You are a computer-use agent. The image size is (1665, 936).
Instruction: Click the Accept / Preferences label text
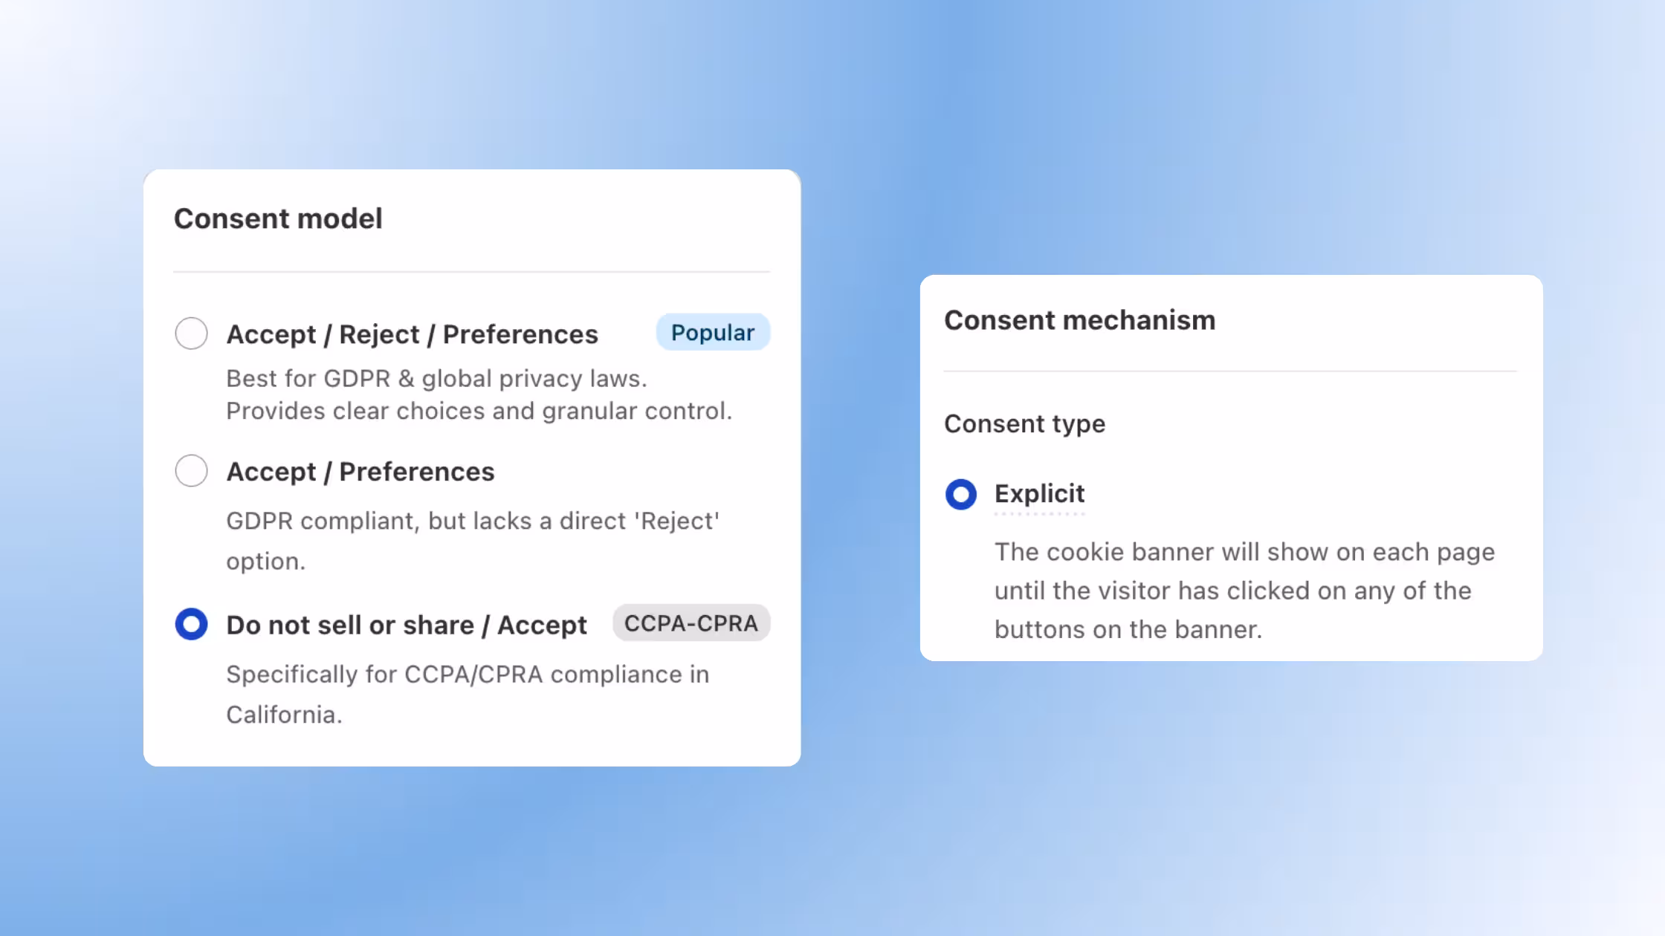(x=360, y=471)
